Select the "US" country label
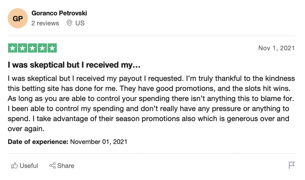 [80, 23]
